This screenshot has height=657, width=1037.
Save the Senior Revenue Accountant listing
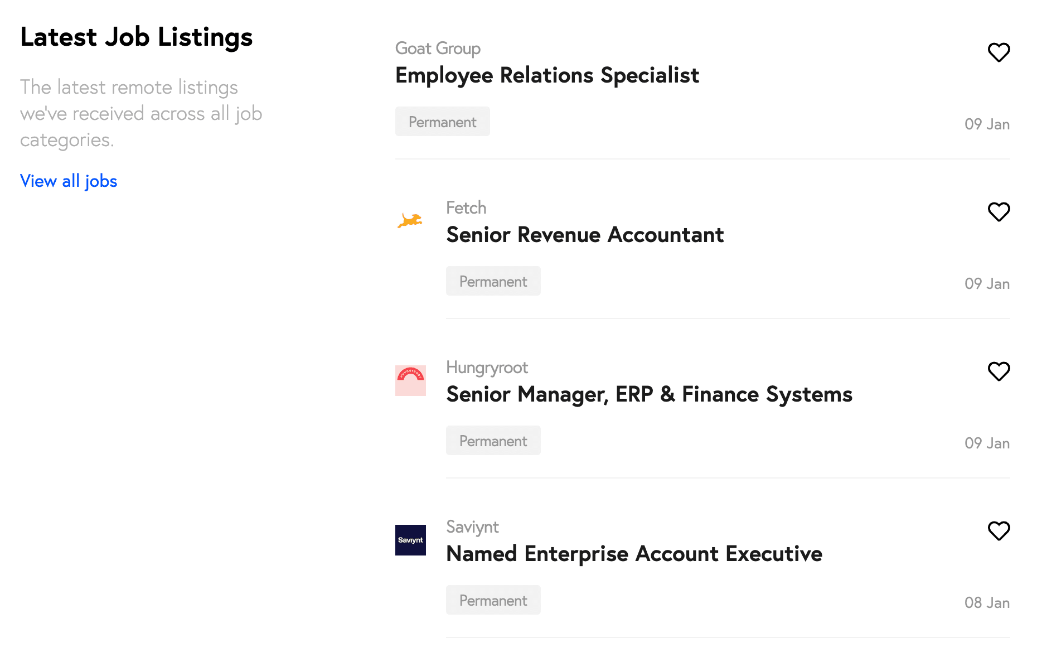(x=999, y=212)
